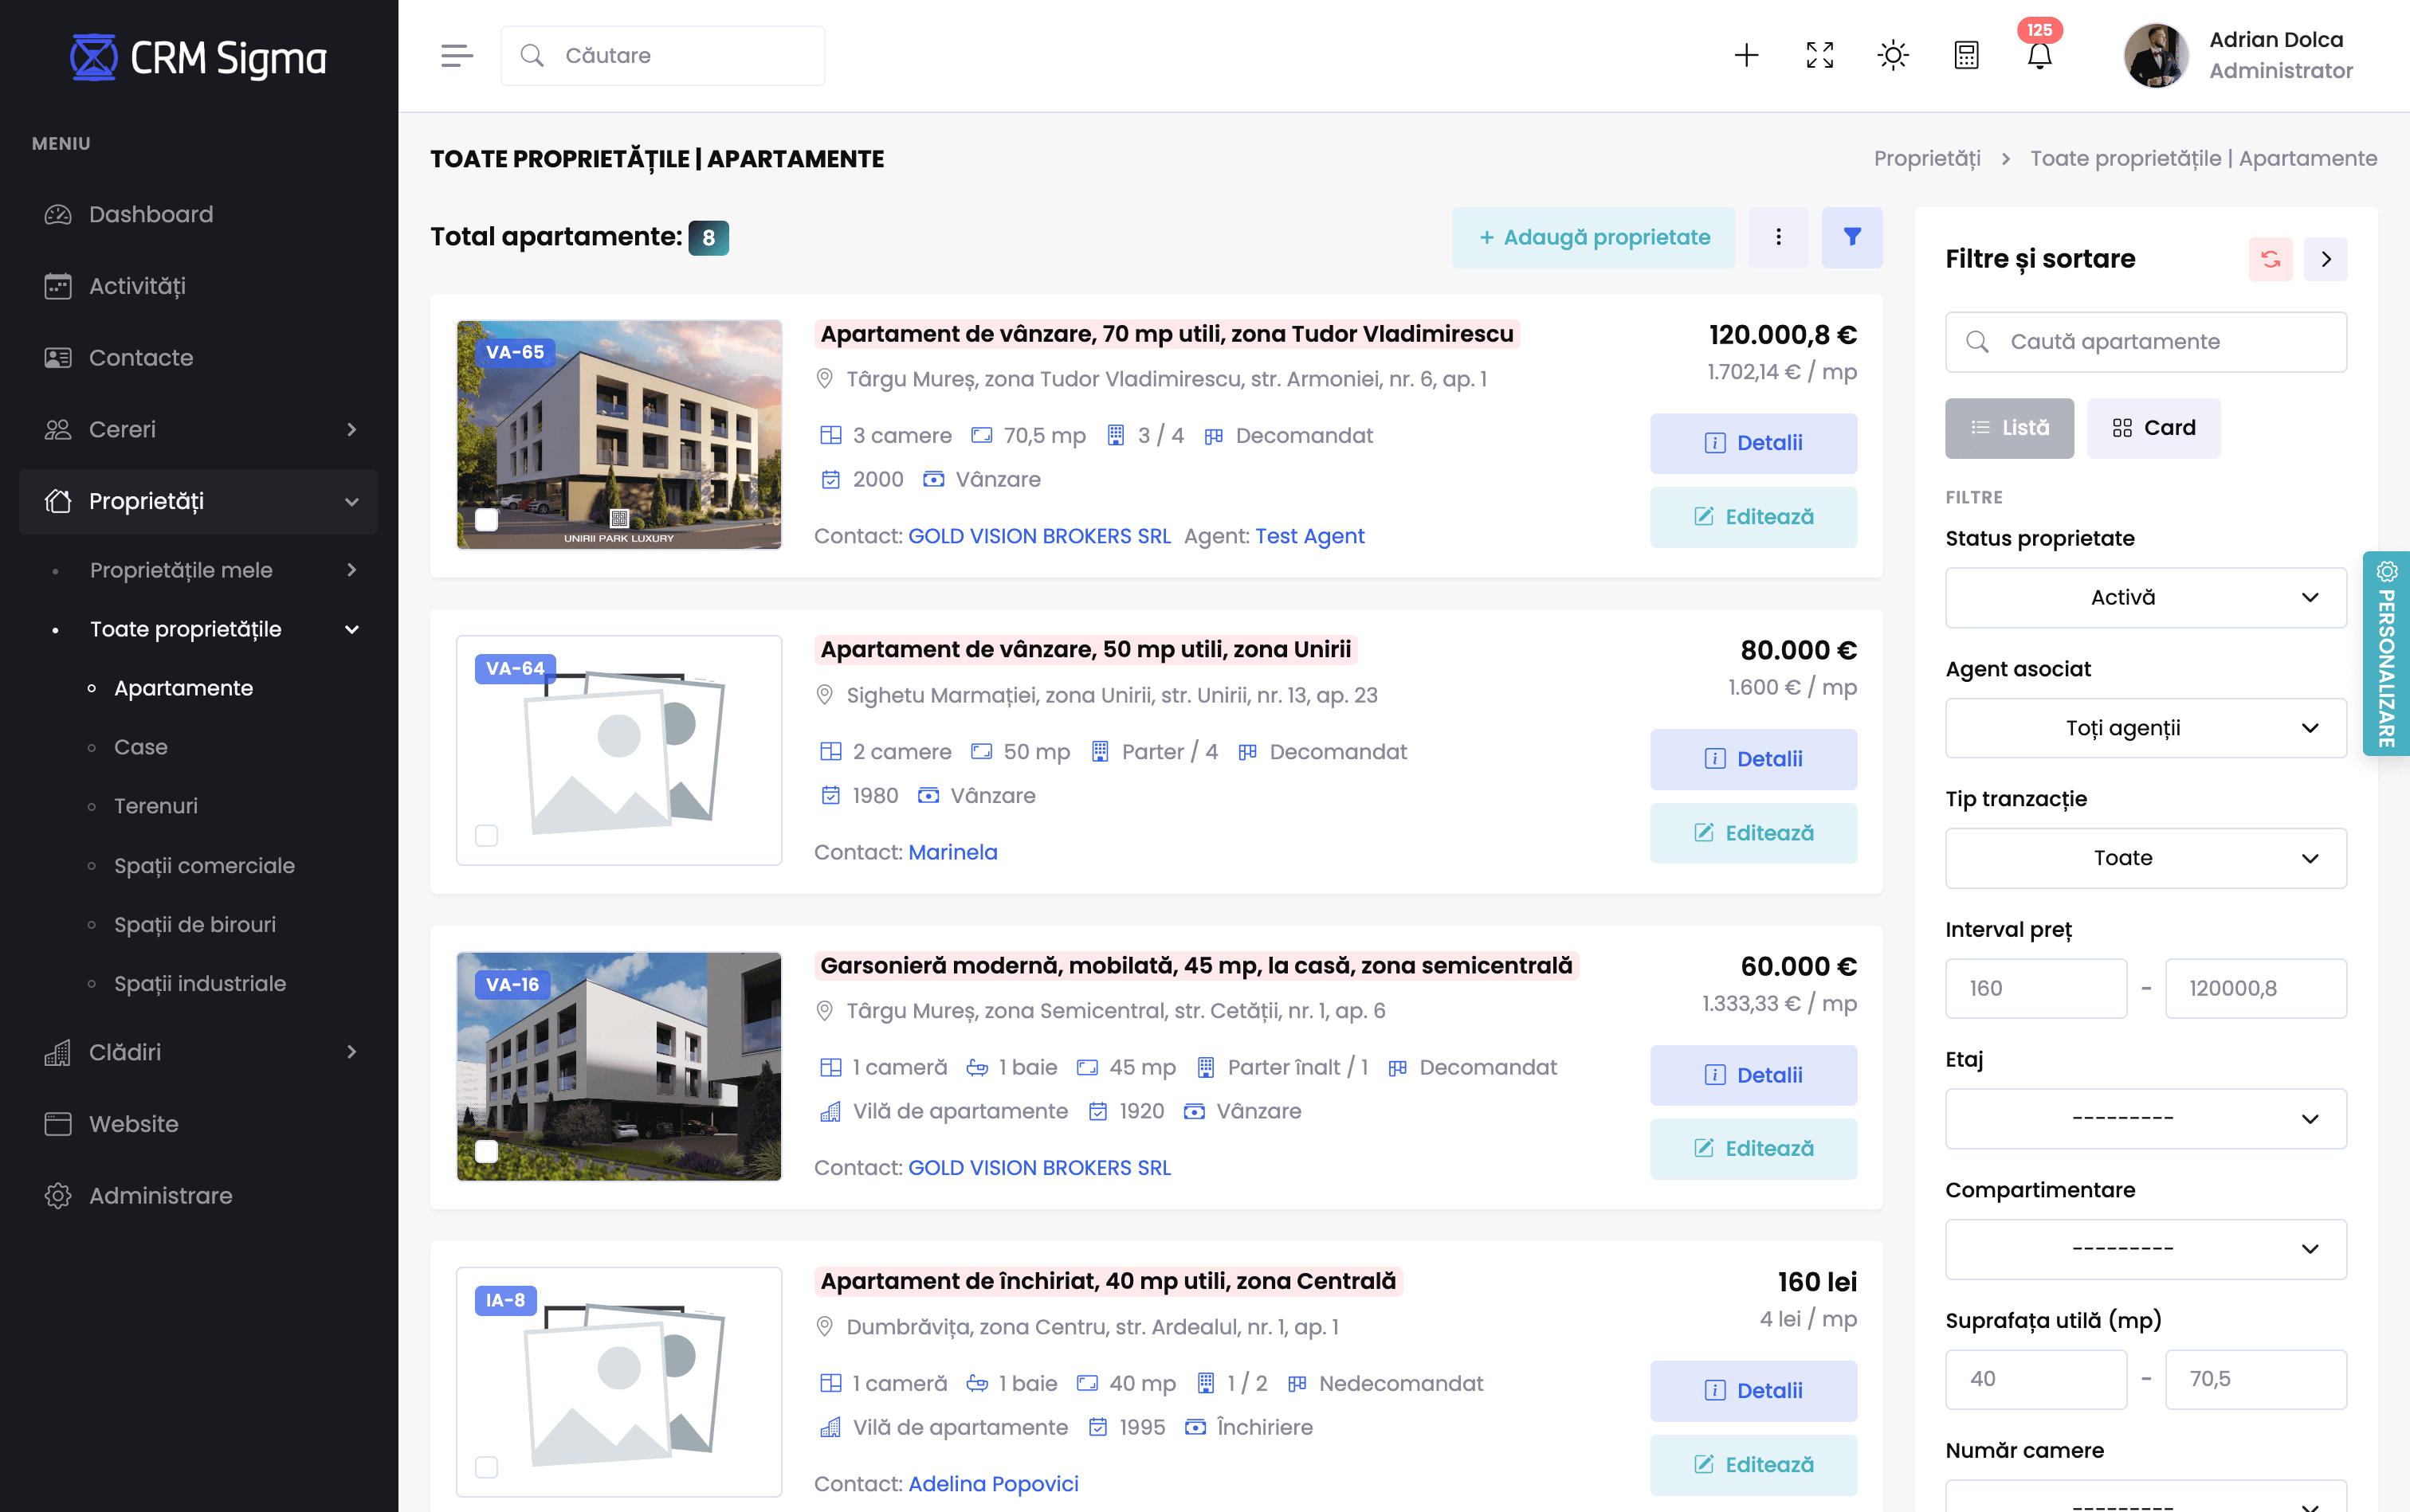Open Case in the sidebar menu
This screenshot has width=2410, height=1512.
140,747
